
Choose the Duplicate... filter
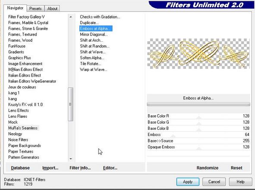(x=89, y=22)
